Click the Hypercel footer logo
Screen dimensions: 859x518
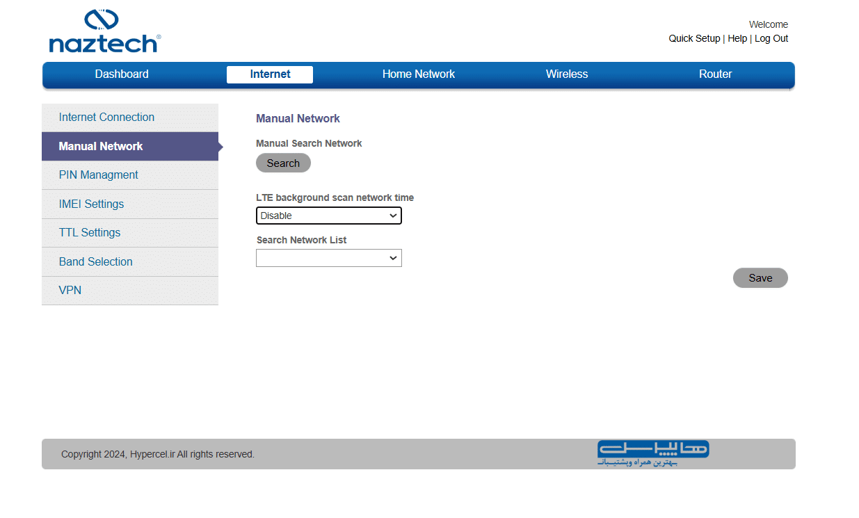652,453
